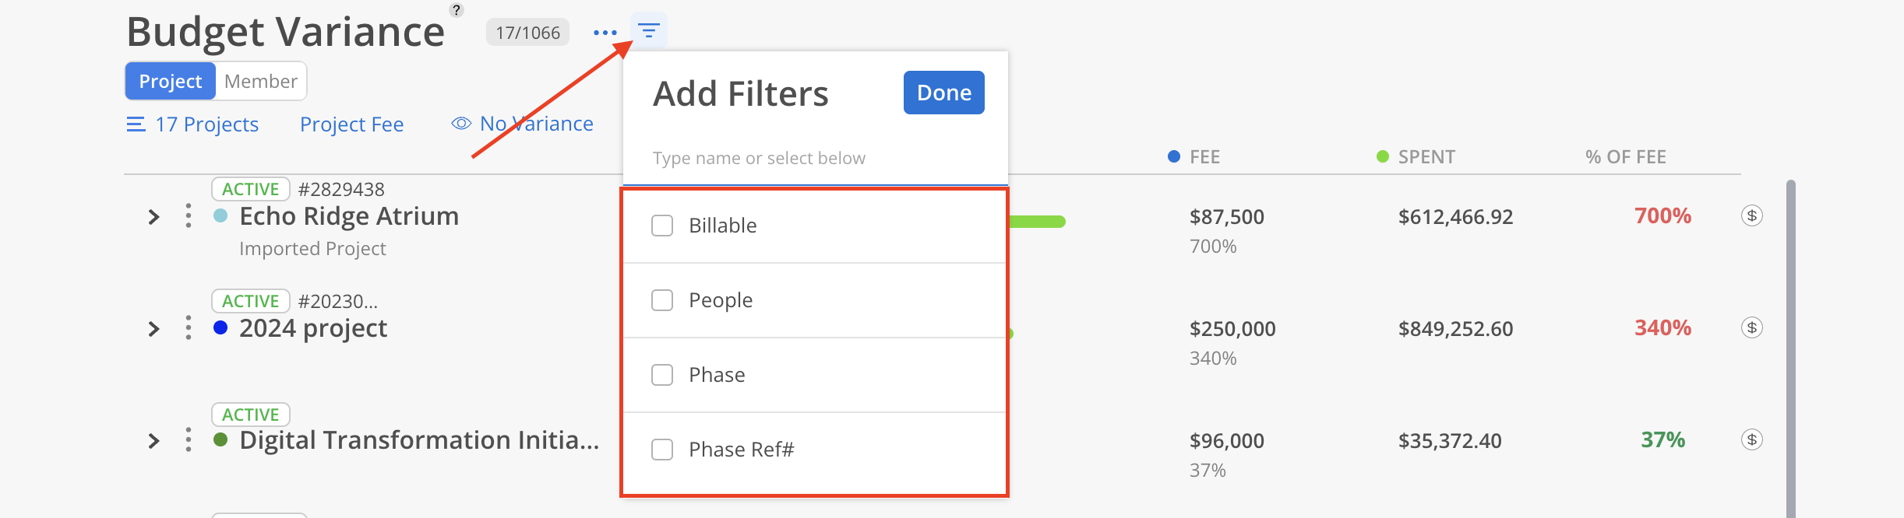Open the kebab menu for Echo Ridge Atrium
The image size is (1904, 518).
[188, 215]
